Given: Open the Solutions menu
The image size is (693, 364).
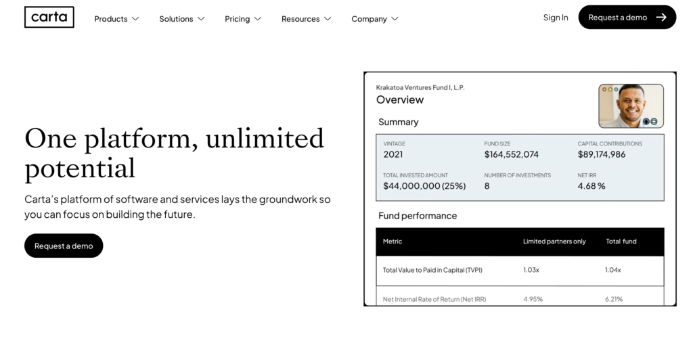Looking at the screenshot, I should 182,18.
